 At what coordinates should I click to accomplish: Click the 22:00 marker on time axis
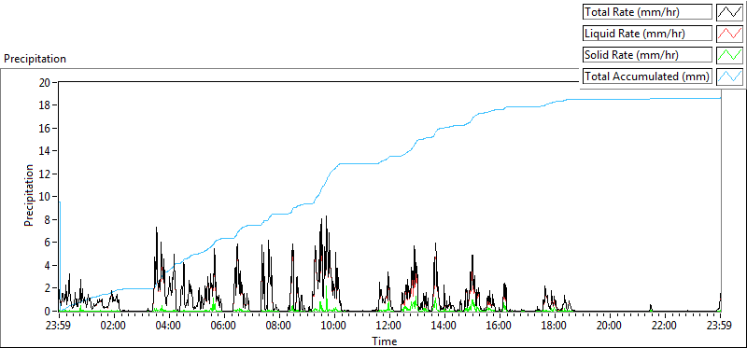click(x=665, y=327)
